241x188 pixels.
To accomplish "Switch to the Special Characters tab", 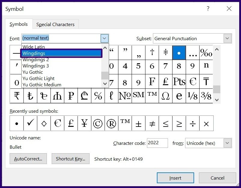I will (x=55, y=24).
